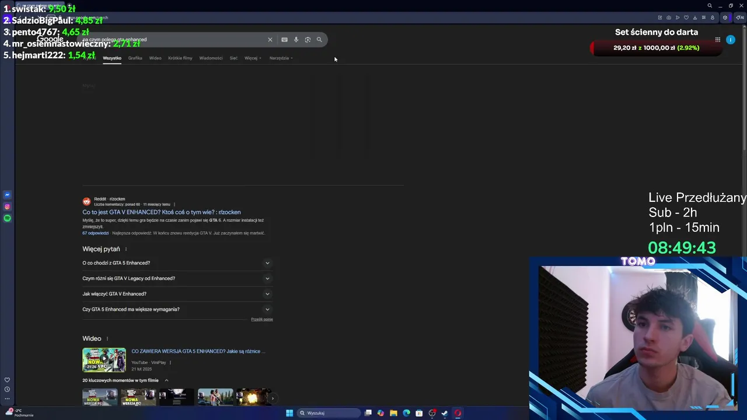Screen dimensions: 747x420
Task: Open the Więcej dropdown menu
Action: (253, 58)
